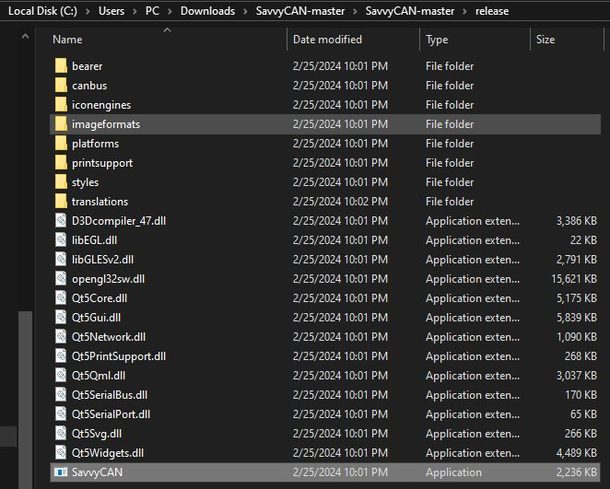Image resolution: width=610 pixels, height=489 pixels.
Task: Select the translations folder icon
Action: (61, 202)
